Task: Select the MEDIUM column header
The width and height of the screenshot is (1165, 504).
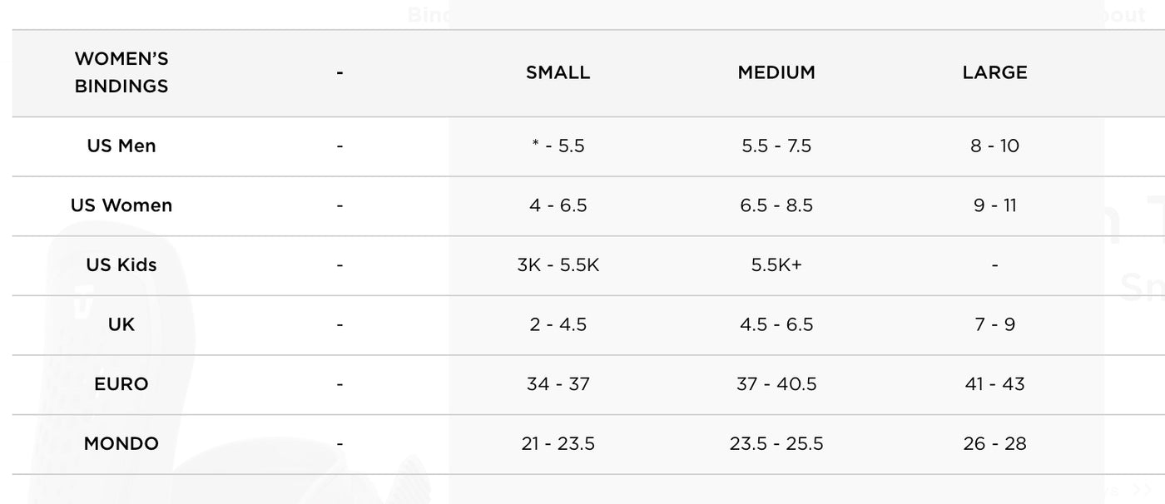Action: click(776, 72)
